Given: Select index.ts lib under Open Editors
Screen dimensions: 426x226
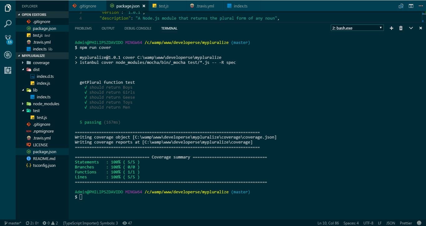Looking at the screenshot, I should pos(42,49).
